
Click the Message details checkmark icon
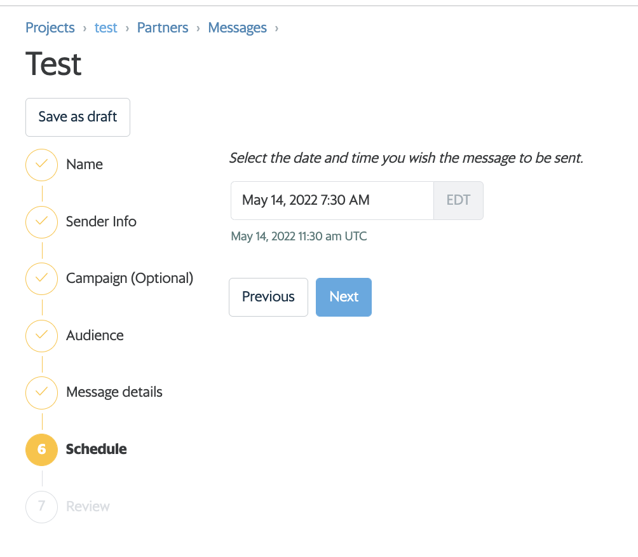41,393
